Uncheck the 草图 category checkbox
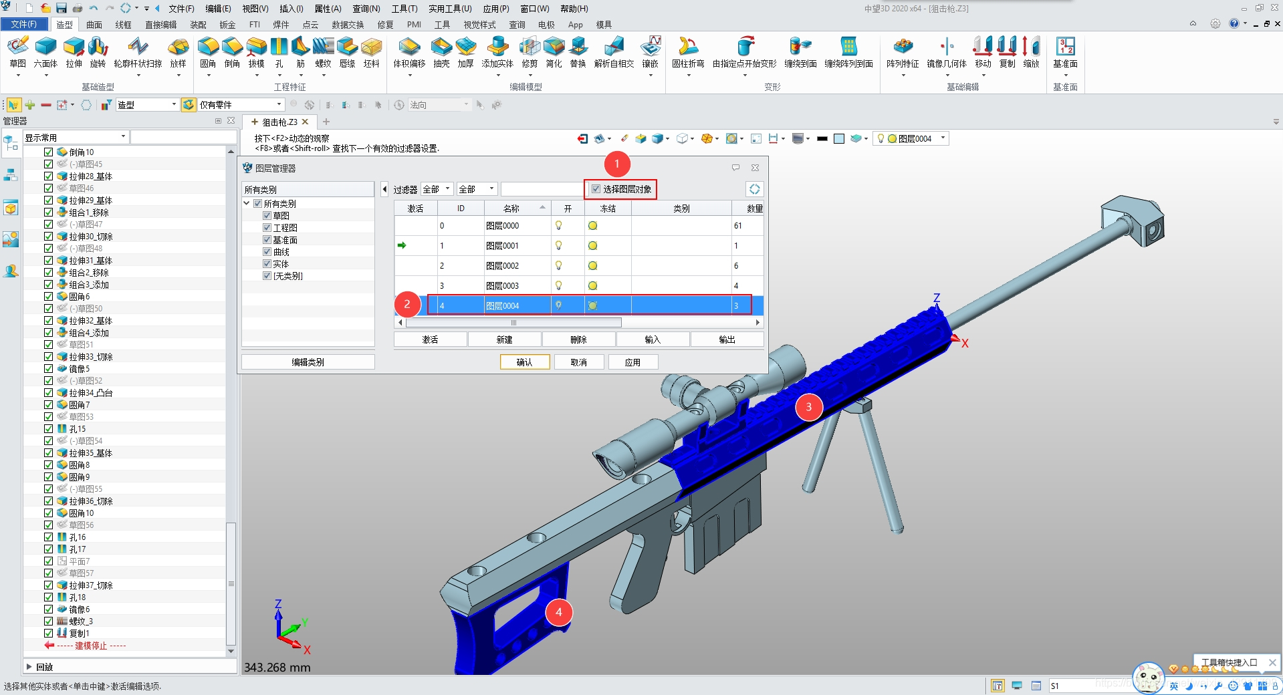This screenshot has height=695, width=1283. click(x=267, y=216)
